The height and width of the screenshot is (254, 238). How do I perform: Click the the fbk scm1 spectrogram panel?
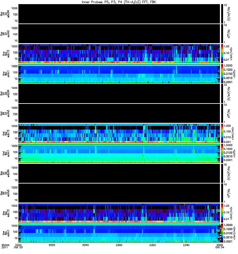[119, 233]
